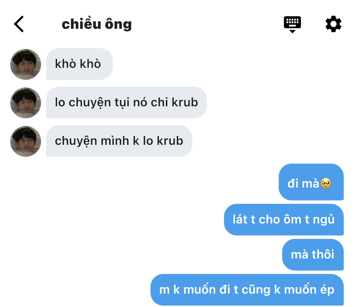Hide keyboard with the keyboard icon
Image resolution: width=354 pixels, height=307 pixels.
coord(292,25)
